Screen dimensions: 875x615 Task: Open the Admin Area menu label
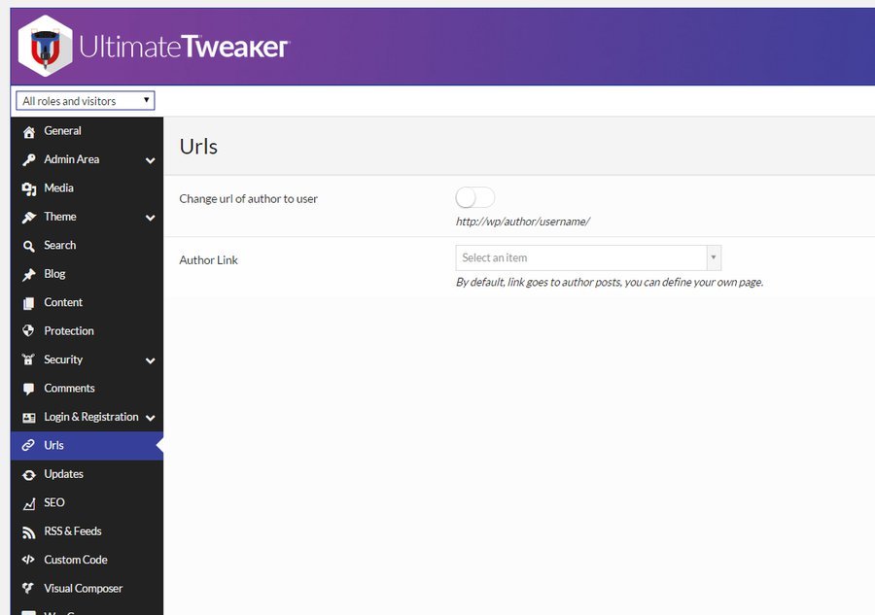tap(71, 159)
